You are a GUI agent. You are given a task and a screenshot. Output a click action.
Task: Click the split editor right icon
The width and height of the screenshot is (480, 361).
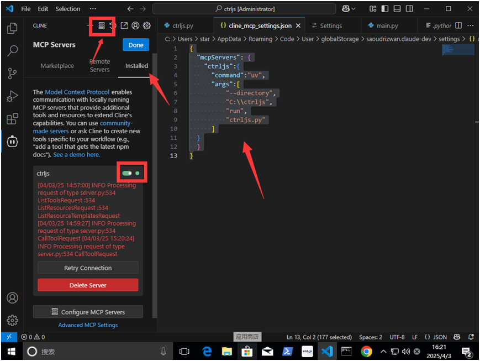[x=458, y=25]
